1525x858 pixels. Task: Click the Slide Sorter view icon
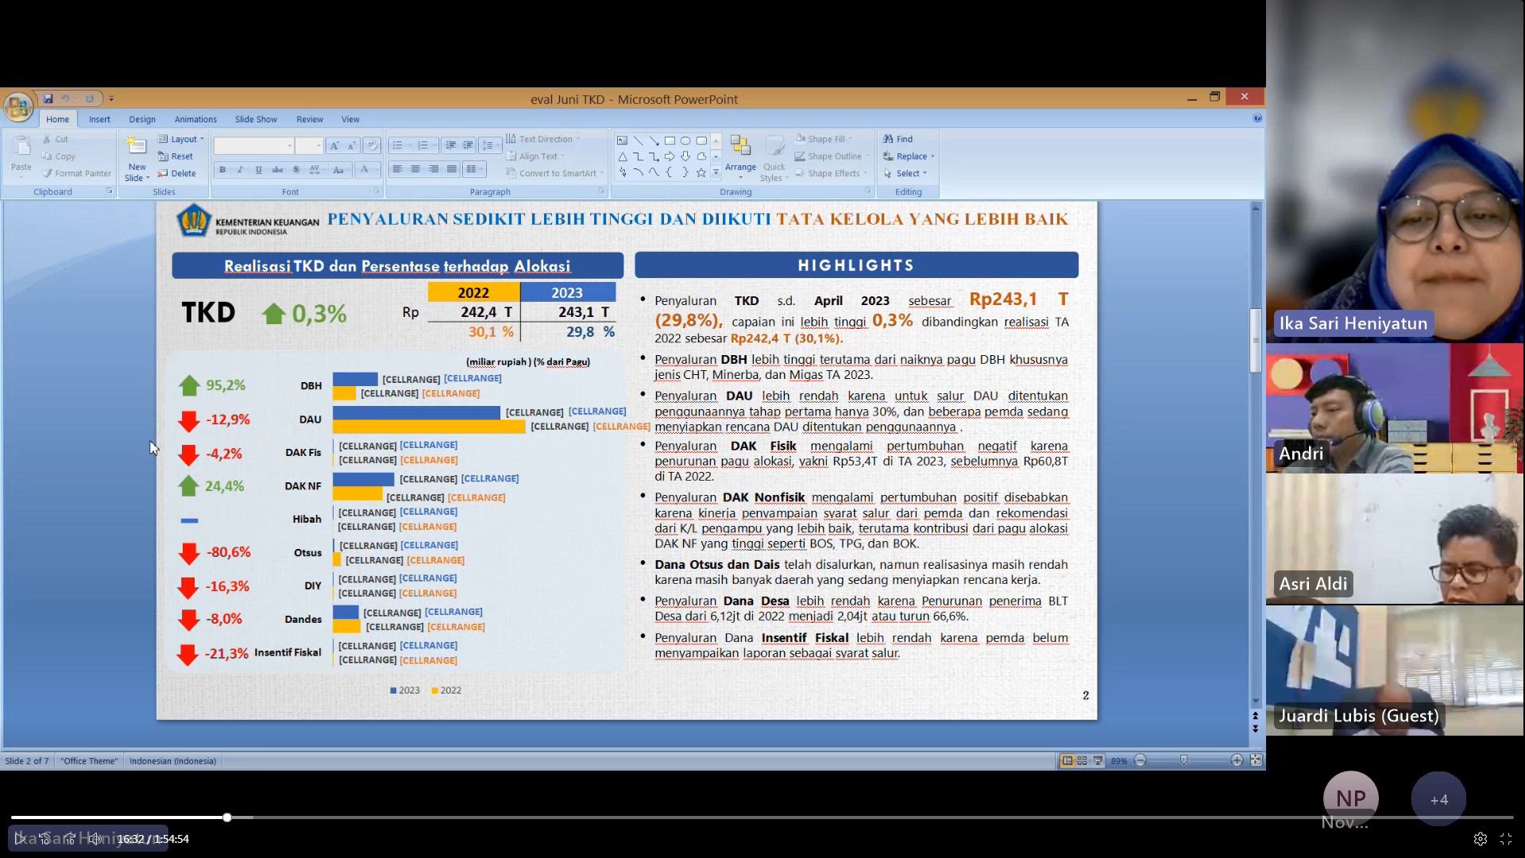[x=1082, y=761]
